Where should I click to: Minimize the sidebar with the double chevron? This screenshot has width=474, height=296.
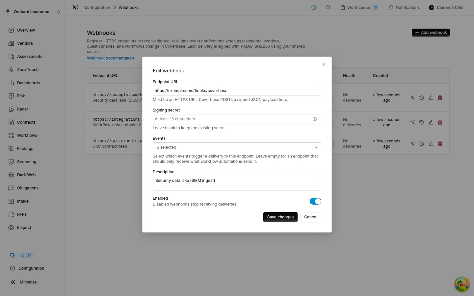click(x=13, y=282)
